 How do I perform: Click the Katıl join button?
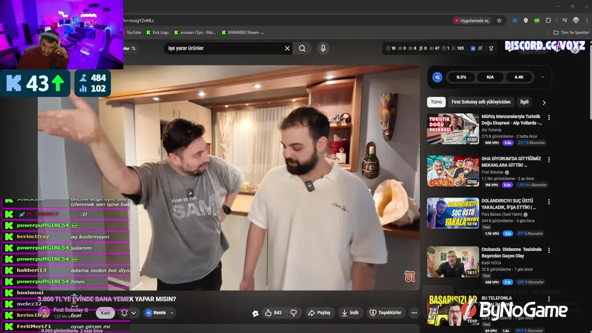pyautogui.click(x=105, y=313)
